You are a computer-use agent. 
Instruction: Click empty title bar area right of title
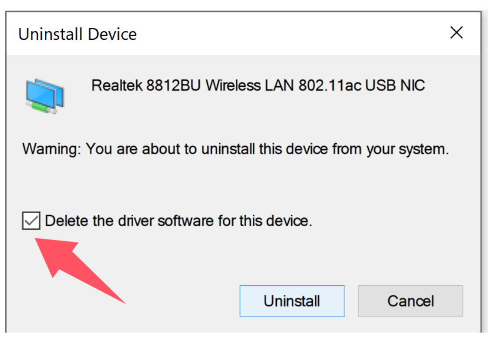[288, 34]
